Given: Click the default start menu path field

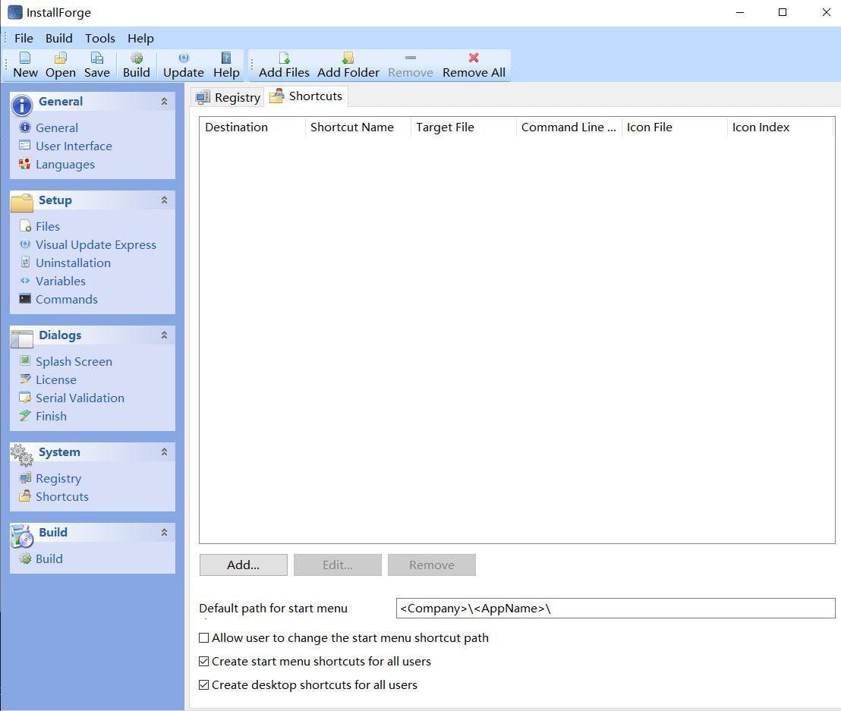Looking at the screenshot, I should point(615,608).
